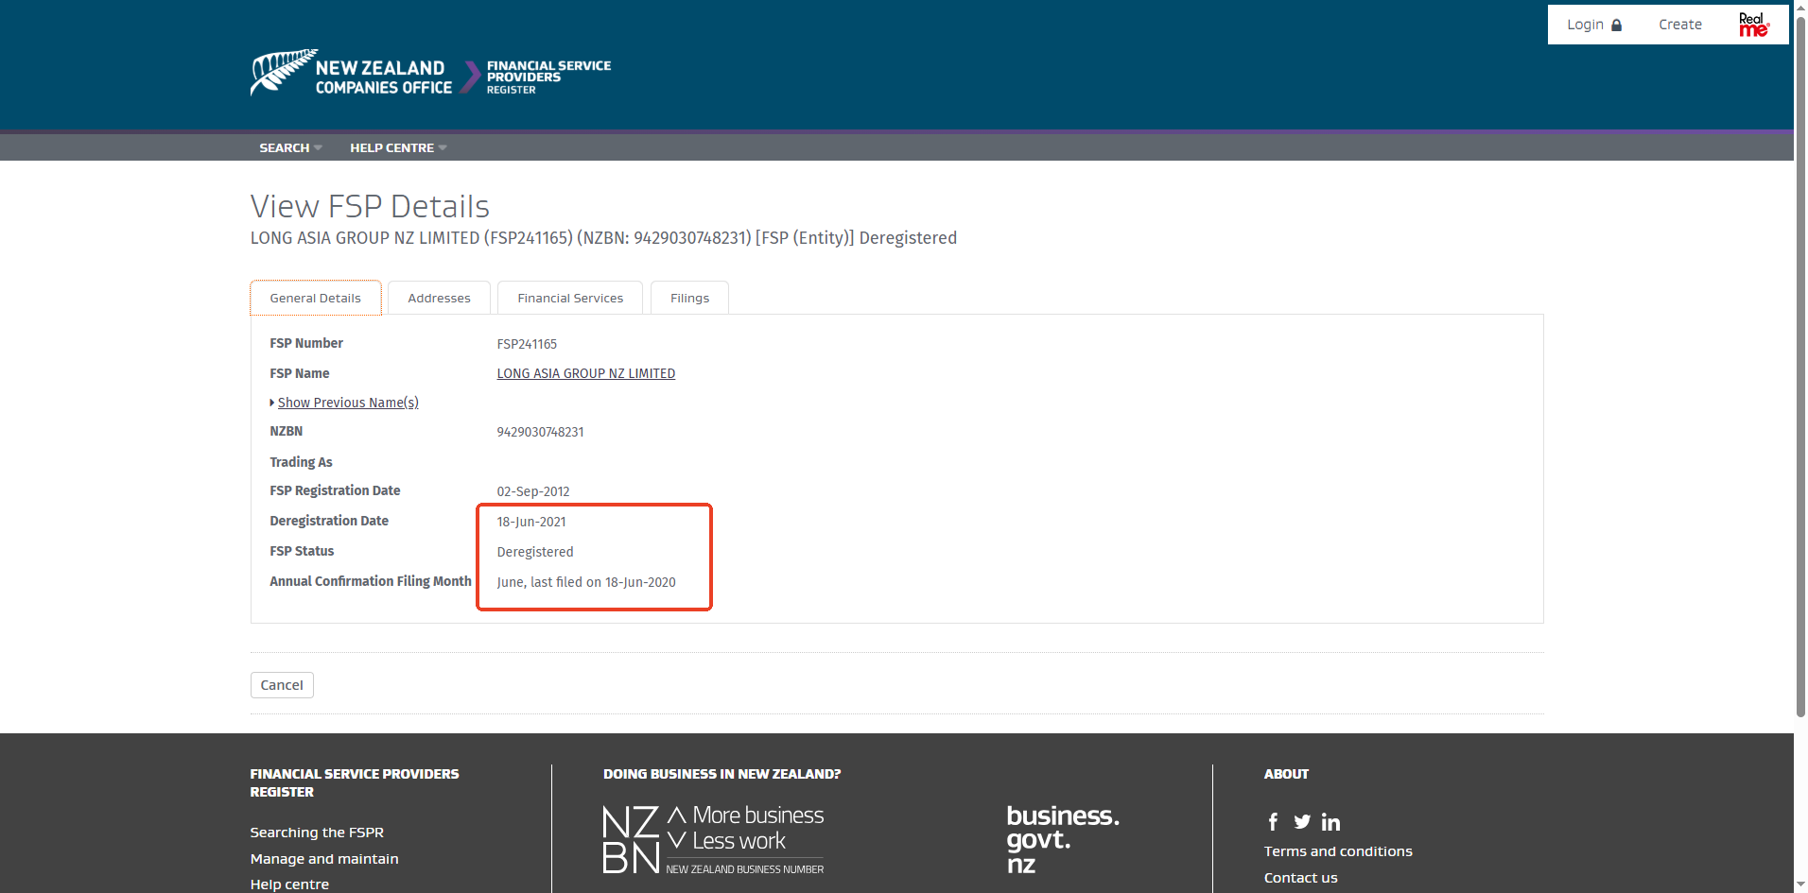
Task: Expand Show Previous Name(s)
Action: pyautogui.click(x=347, y=403)
